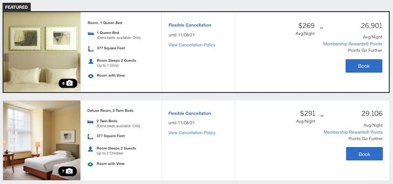Open Membership Rewards Points link for 26,901

pyautogui.click(x=352, y=44)
